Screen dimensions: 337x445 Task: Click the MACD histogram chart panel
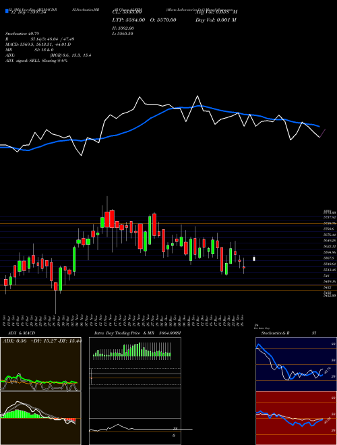click(x=40, y=418)
